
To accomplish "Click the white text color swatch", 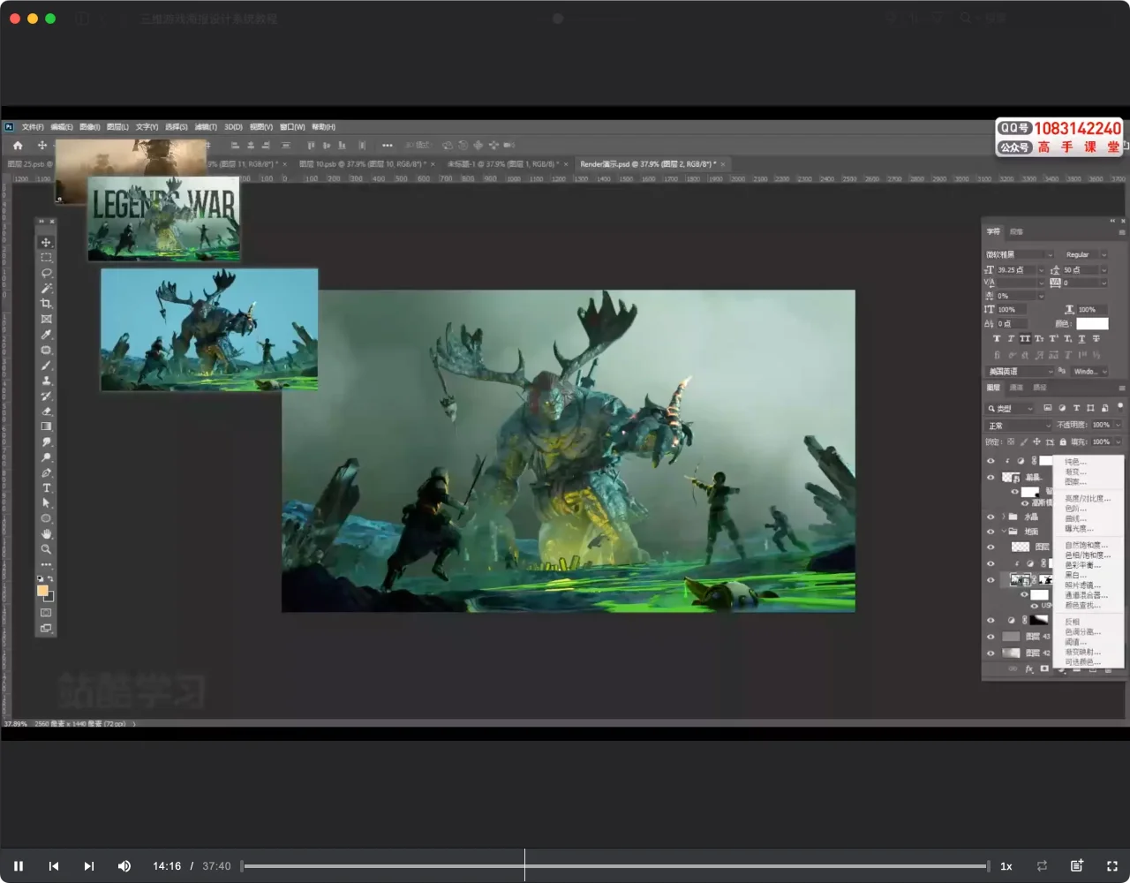I will [x=1092, y=323].
